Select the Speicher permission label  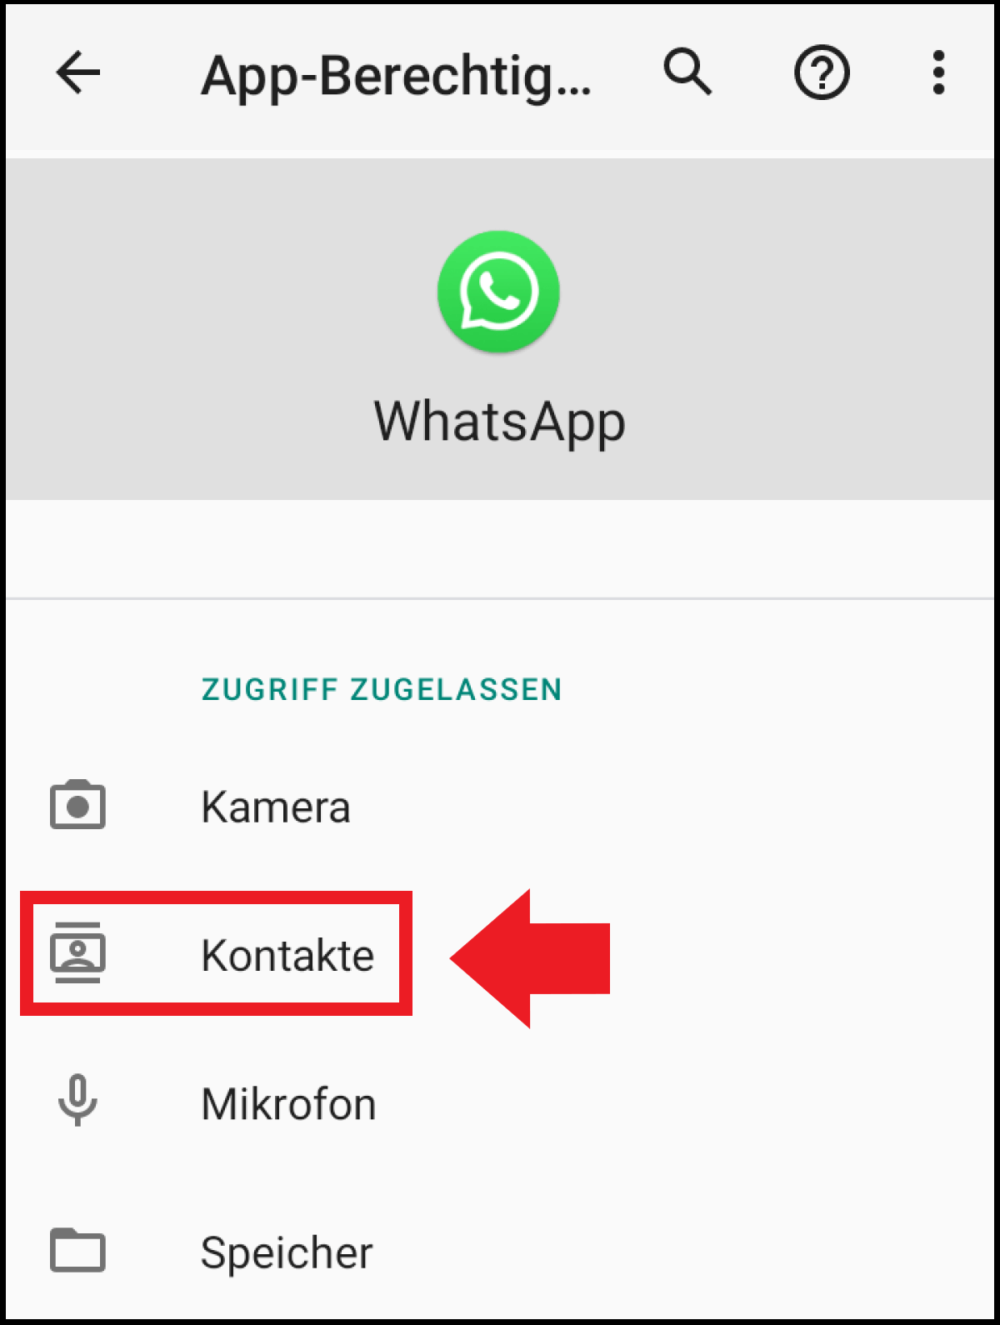coord(287,1253)
